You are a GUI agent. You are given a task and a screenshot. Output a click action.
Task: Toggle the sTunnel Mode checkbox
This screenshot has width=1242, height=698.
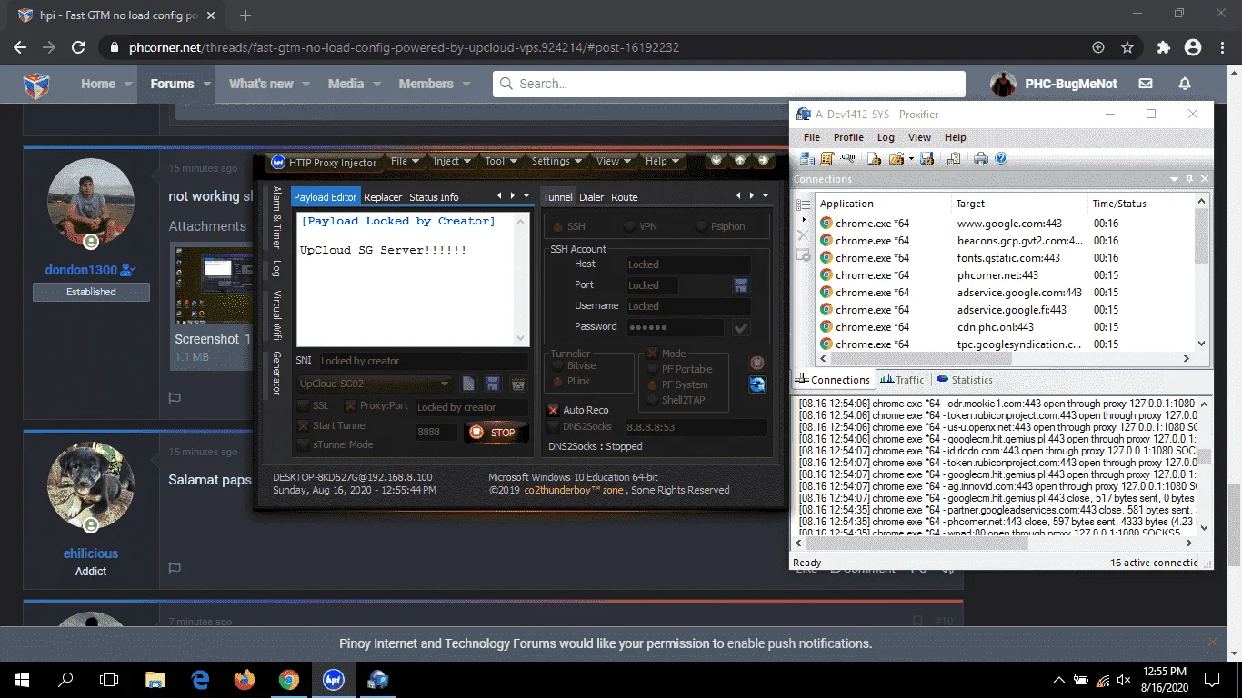(x=304, y=444)
